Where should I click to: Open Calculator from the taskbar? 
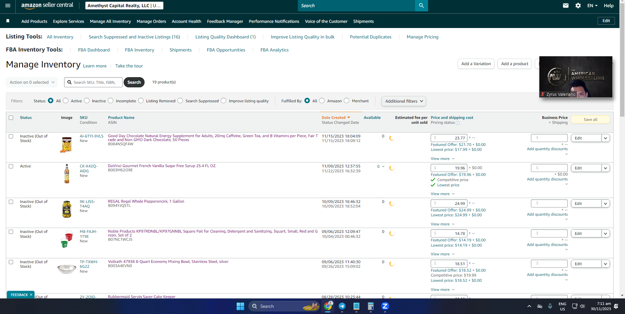point(371,306)
